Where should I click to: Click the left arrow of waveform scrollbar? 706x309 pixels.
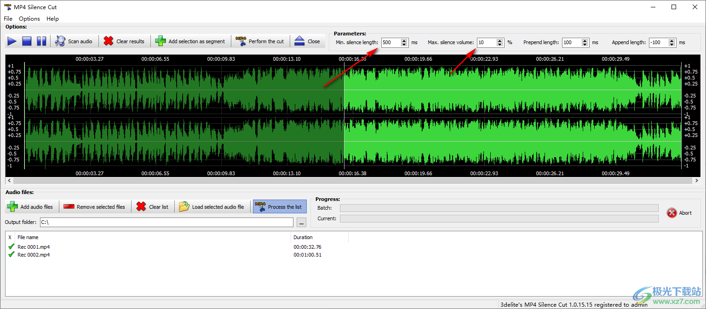pos(9,181)
